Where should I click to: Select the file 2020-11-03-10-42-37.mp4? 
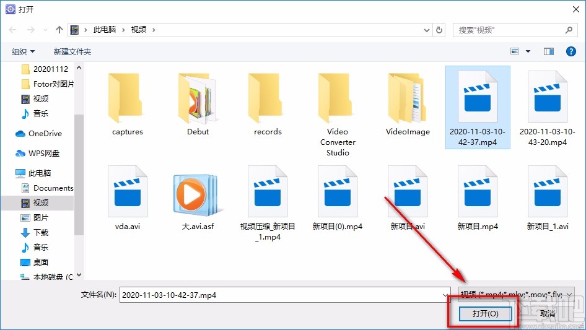(x=478, y=107)
